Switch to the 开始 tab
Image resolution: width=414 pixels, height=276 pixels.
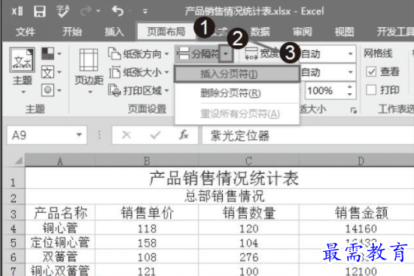coord(72,32)
